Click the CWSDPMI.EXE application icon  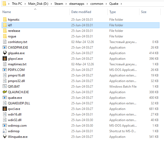5,48
